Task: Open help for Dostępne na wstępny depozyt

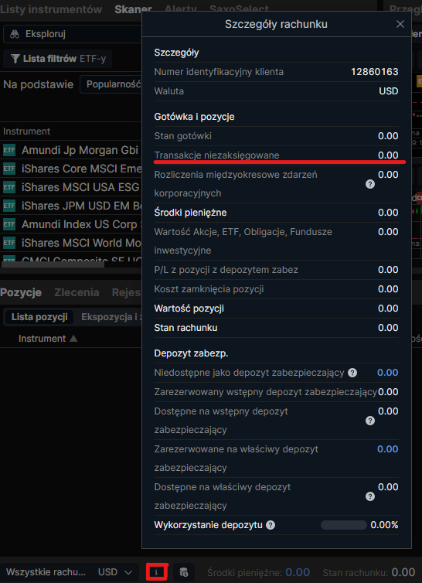Action: pyautogui.click(x=370, y=421)
